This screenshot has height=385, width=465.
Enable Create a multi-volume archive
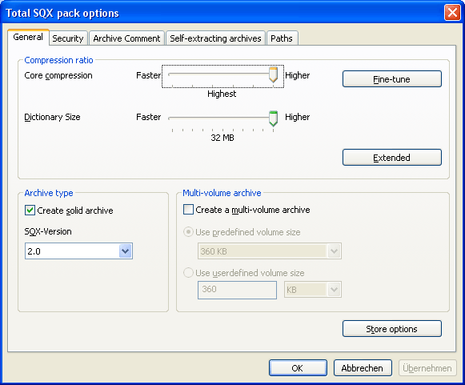188,210
